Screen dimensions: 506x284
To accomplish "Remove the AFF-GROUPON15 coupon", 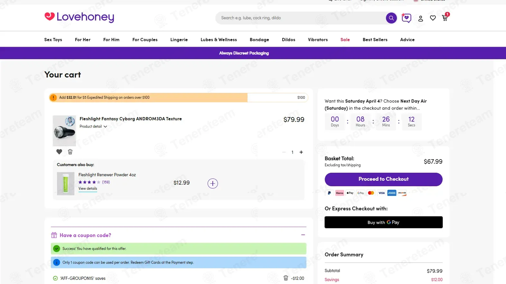I will click(286, 278).
